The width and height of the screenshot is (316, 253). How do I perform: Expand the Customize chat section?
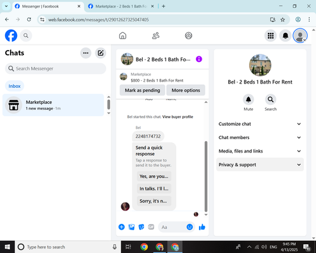260,124
